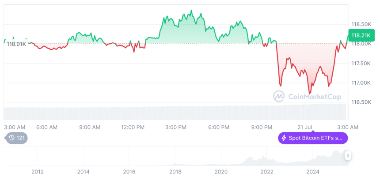
Task: Select 2022 on the history timeline
Action: [x=267, y=171]
